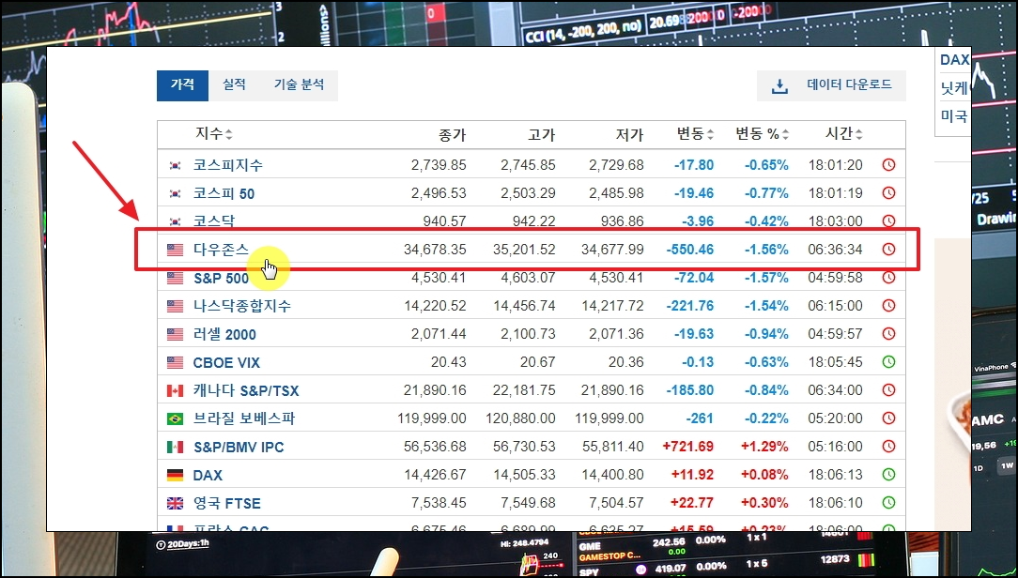Image resolution: width=1018 pixels, height=578 pixels.
Task: Click the 저가 column header
Action: pyautogui.click(x=630, y=135)
